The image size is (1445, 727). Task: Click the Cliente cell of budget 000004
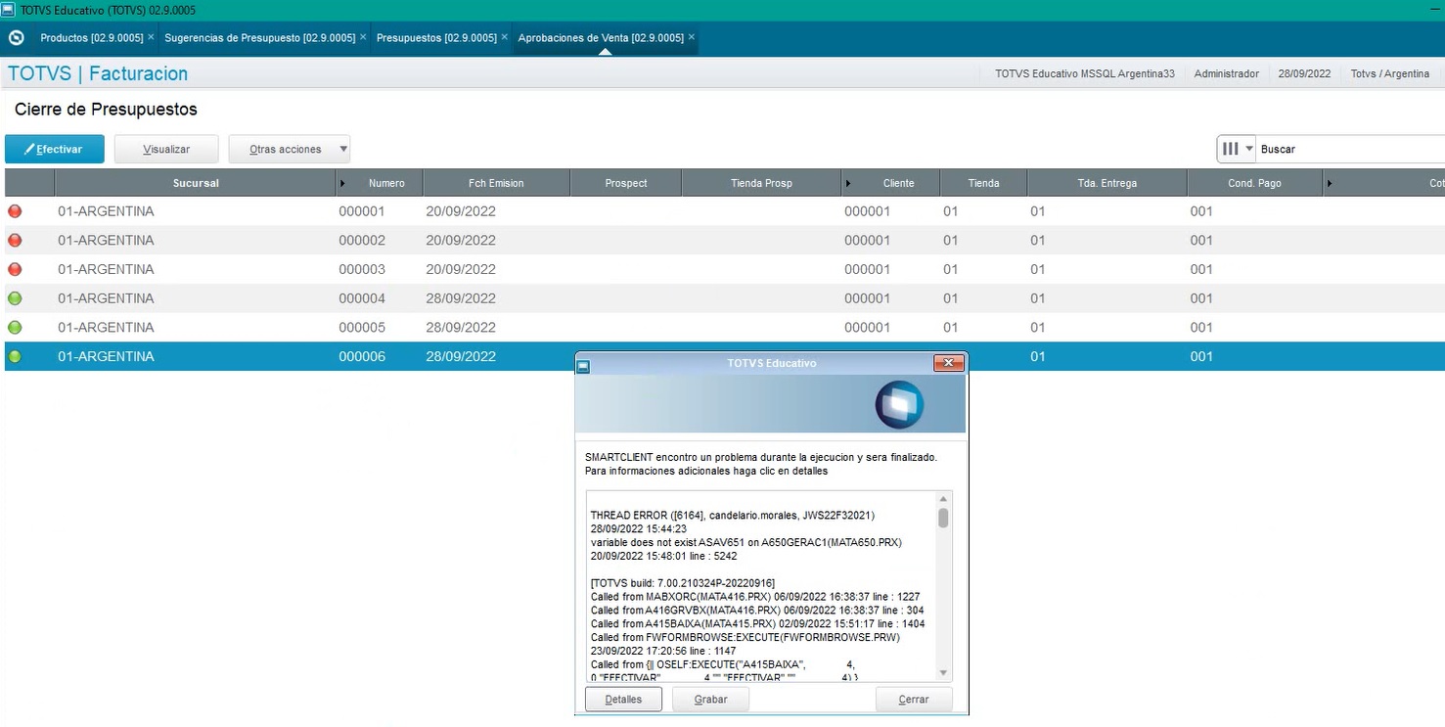pyautogui.click(x=868, y=298)
